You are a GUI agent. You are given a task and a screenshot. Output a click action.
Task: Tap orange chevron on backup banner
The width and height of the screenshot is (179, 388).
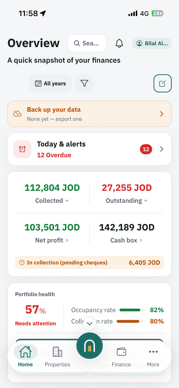pos(162,114)
